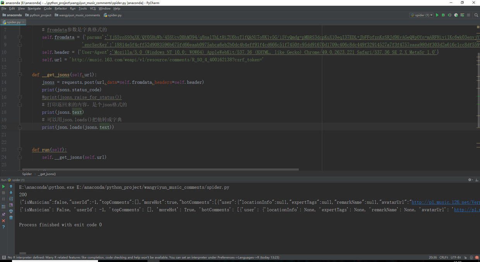
Task: Open Search Everywhere magnifier icon
Action: coord(476,15)
